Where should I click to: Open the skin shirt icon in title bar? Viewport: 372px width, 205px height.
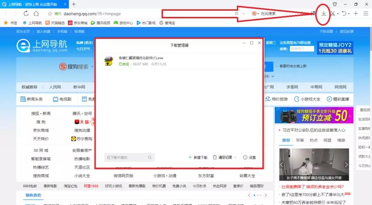[x=335, y=4]
